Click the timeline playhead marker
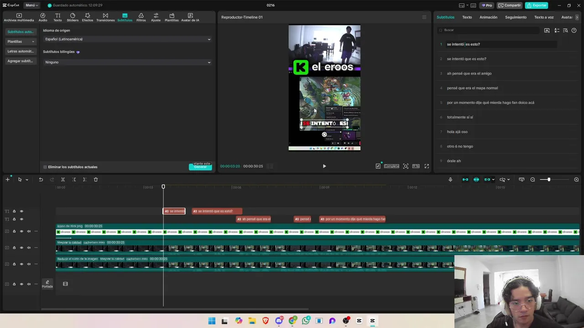 163,187
